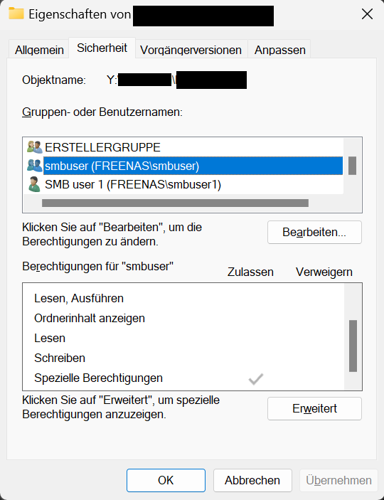The width and height of the screenshot is (384, 500).
Task: Close the properties dialog window
Action: point(367,14)
